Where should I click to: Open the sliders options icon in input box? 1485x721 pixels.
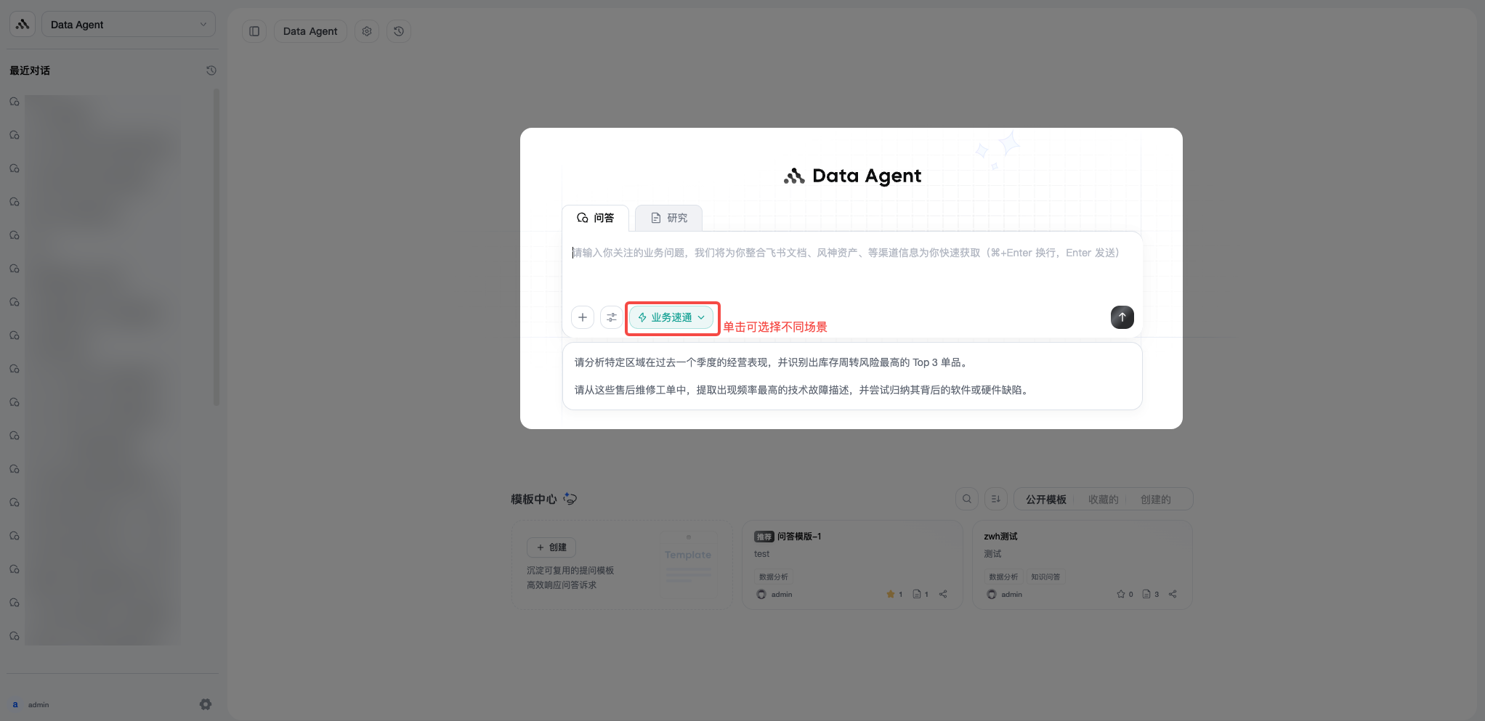click(x=612, y=317)
